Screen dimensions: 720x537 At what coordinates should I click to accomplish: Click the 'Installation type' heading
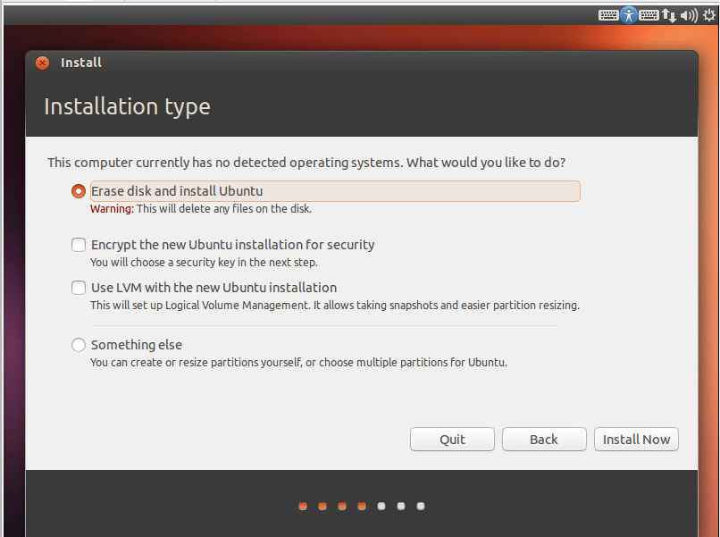127,106
